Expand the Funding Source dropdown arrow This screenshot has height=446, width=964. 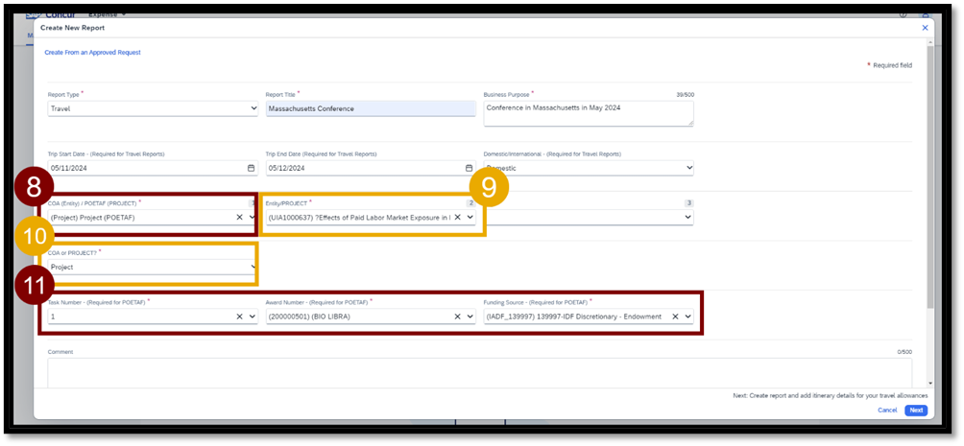[687, 317]
